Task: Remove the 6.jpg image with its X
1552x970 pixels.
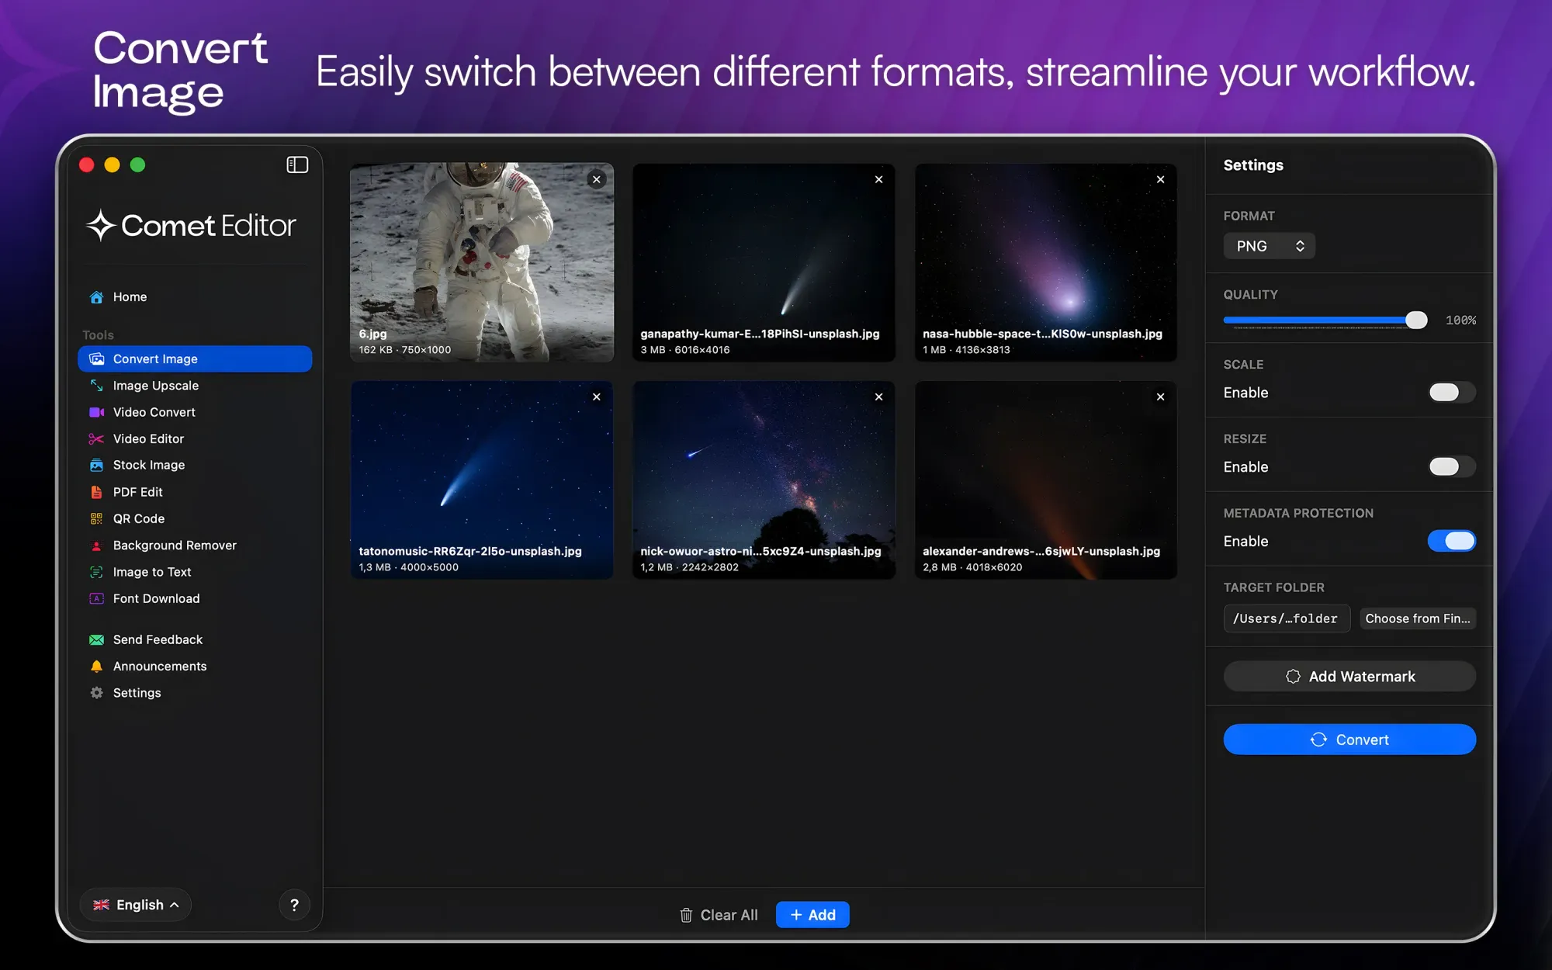Action: 597,179
